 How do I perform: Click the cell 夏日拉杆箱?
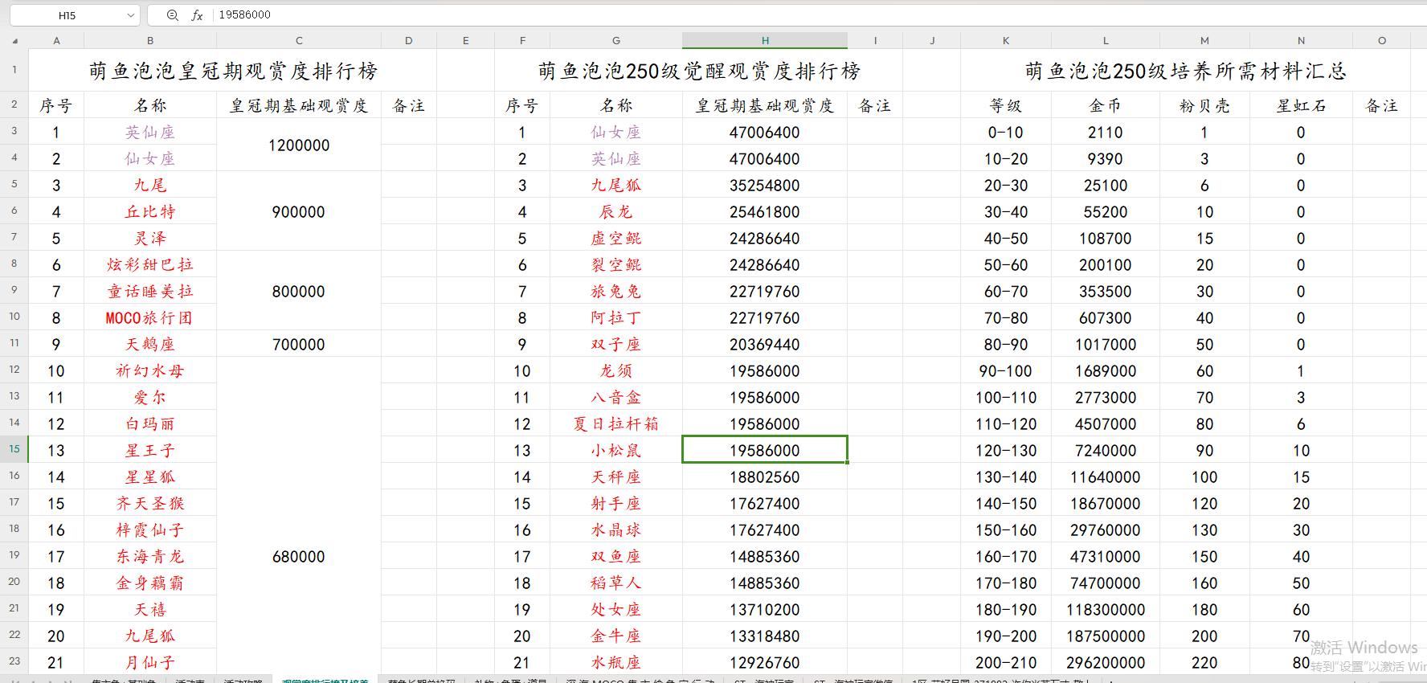pyautogui.click(x=616, y=423)
